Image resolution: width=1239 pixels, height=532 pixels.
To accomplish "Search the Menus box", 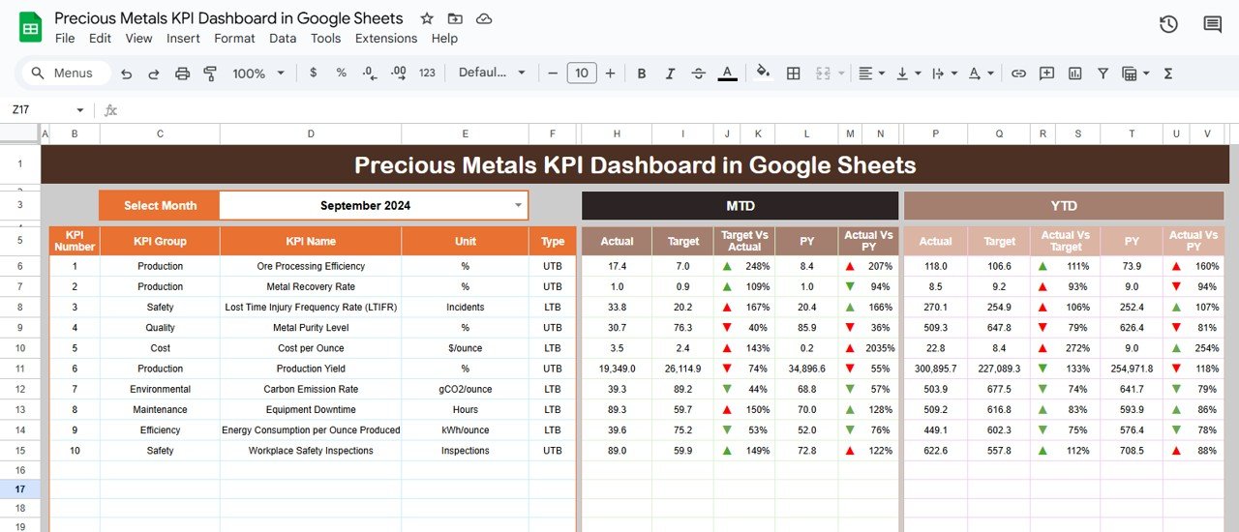I will coord(66,73).
